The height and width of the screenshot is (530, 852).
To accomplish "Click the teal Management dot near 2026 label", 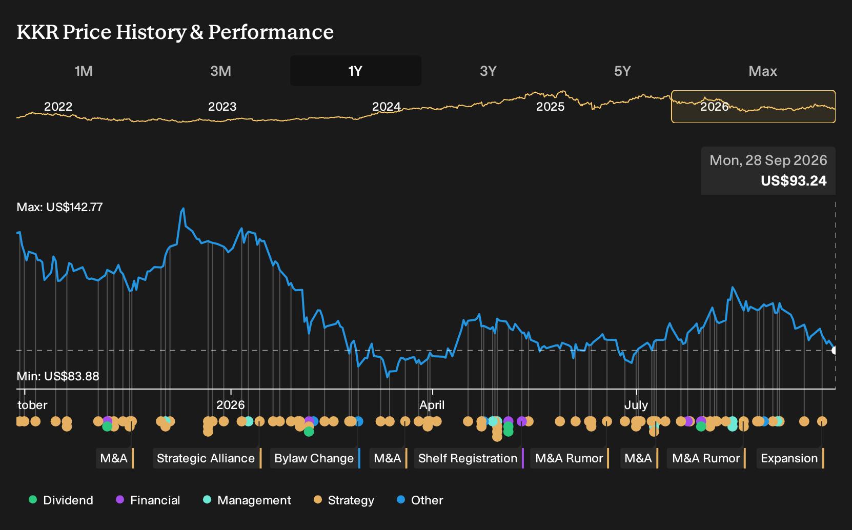I will pyautogui.click(x=249, y=421).
